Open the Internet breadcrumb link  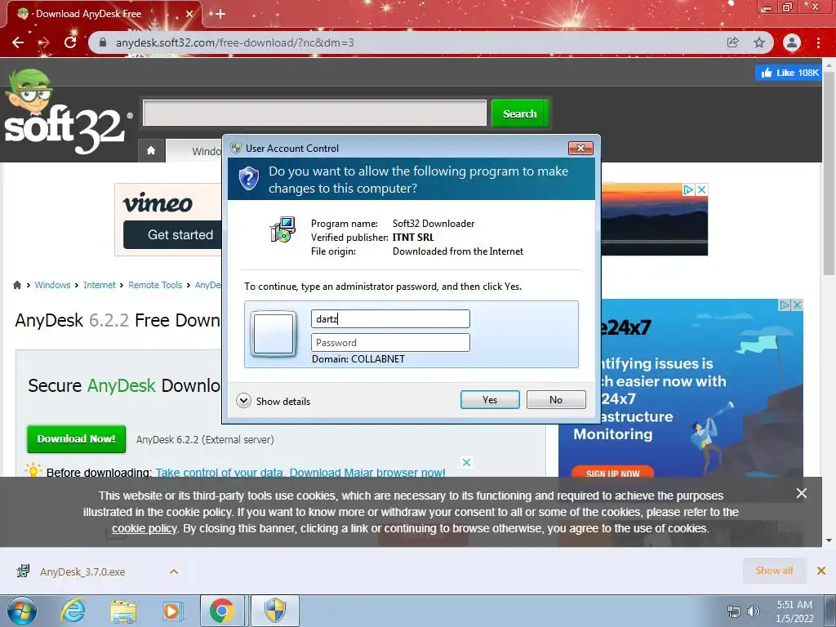[99, 285]
